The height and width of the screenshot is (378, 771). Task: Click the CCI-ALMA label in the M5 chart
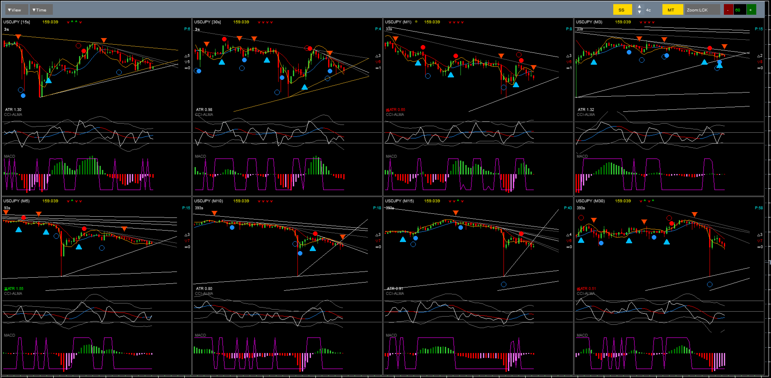[13, 294]
